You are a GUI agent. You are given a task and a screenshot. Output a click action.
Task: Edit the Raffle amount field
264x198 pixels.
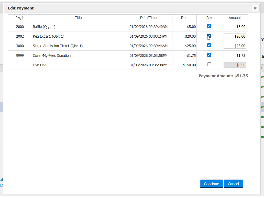click(235, 27)
